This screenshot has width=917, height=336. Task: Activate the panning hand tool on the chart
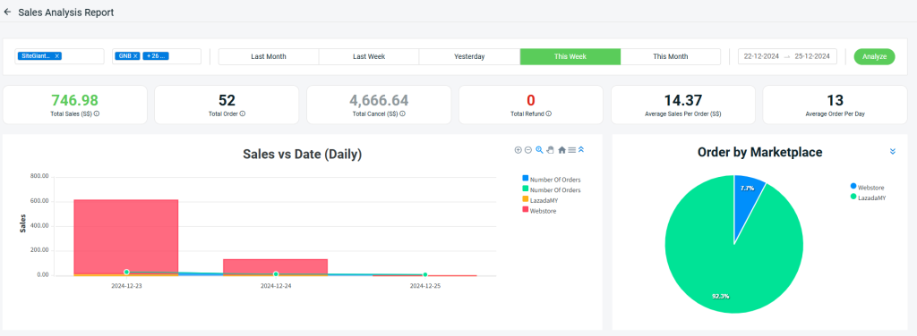pyautogui.click(x=550, y=150)
